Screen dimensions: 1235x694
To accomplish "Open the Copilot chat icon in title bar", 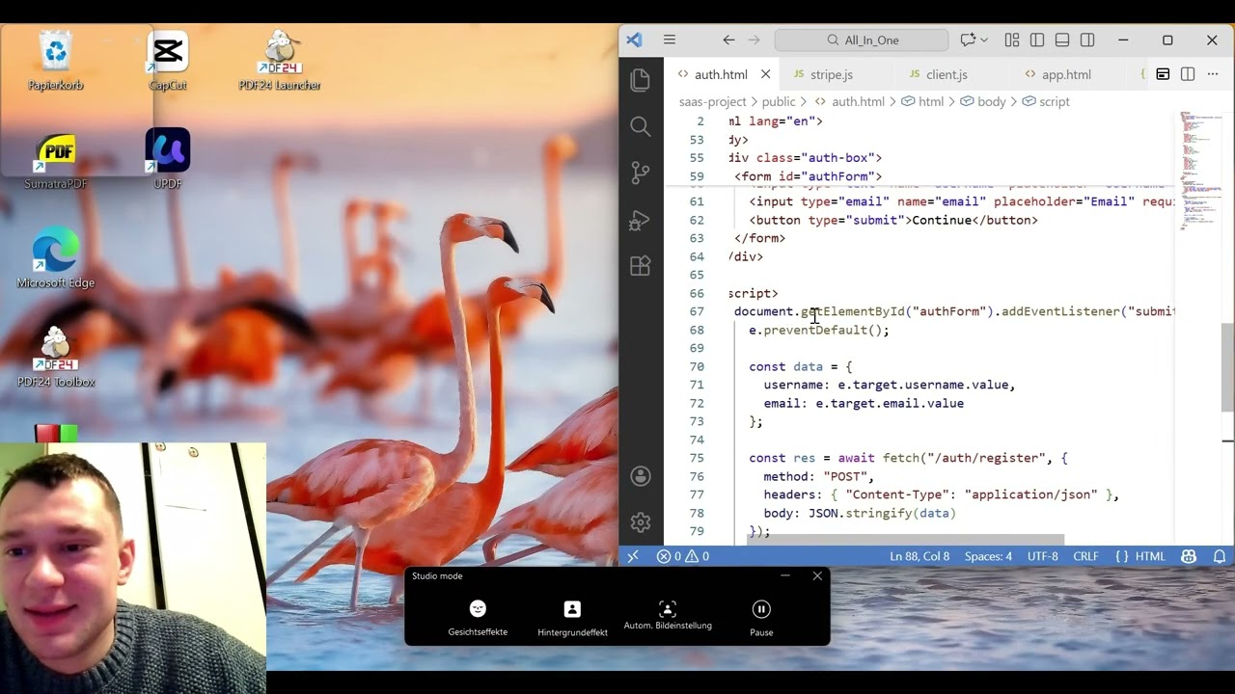I will [x=968, y=40].
